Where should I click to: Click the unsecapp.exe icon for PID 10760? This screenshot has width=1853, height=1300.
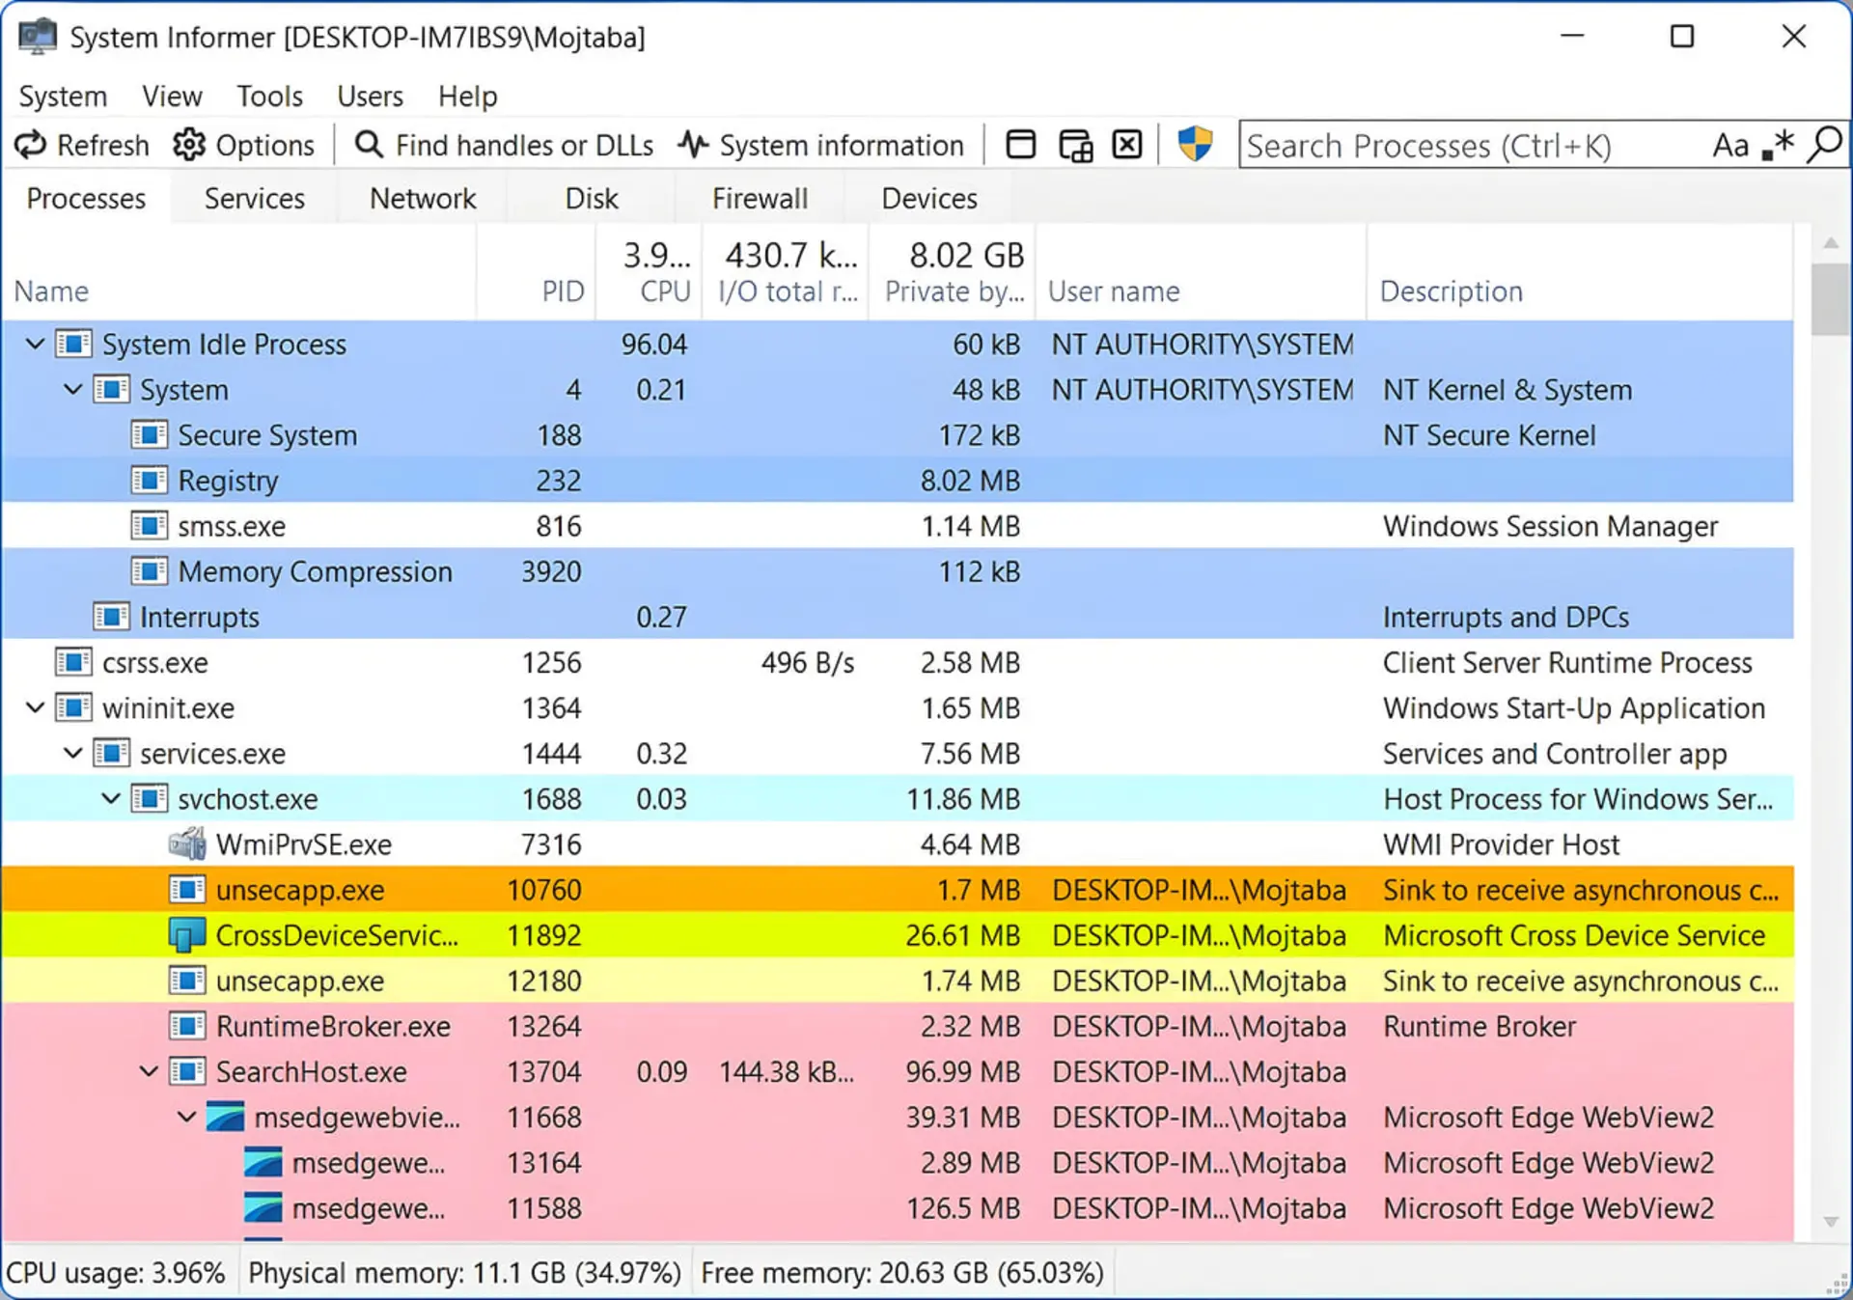[187, 889]
